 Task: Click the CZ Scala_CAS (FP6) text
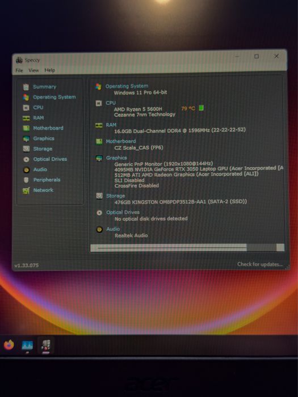(138, 147)
